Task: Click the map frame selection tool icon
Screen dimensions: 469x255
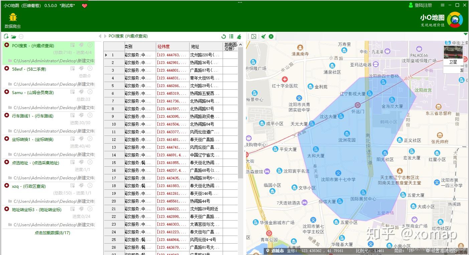Action: [x=254, y=36]
